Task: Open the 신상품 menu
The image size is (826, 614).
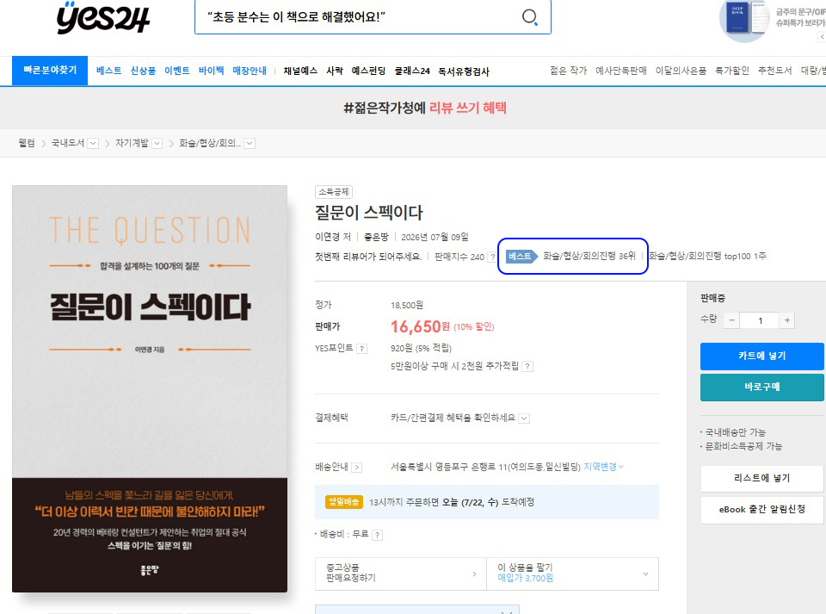Action: 143,71
